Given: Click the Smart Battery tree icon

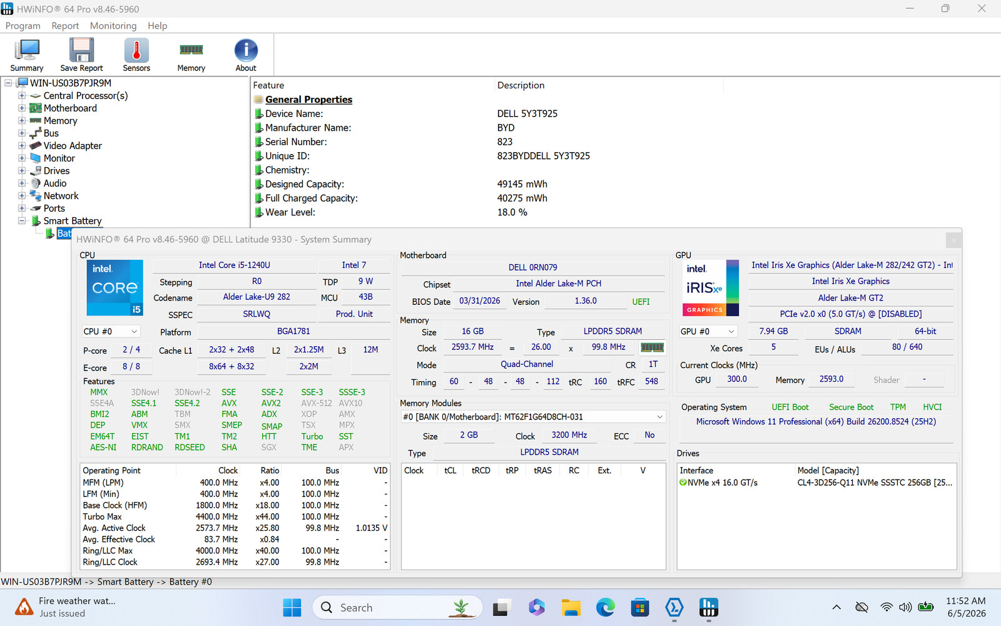Looking at the screenshot, I should pyautogui.click(x=36, y=221).
